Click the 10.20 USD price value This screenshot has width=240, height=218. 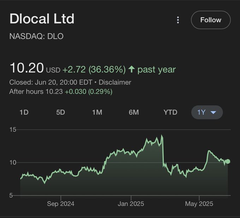pos(35,68)
